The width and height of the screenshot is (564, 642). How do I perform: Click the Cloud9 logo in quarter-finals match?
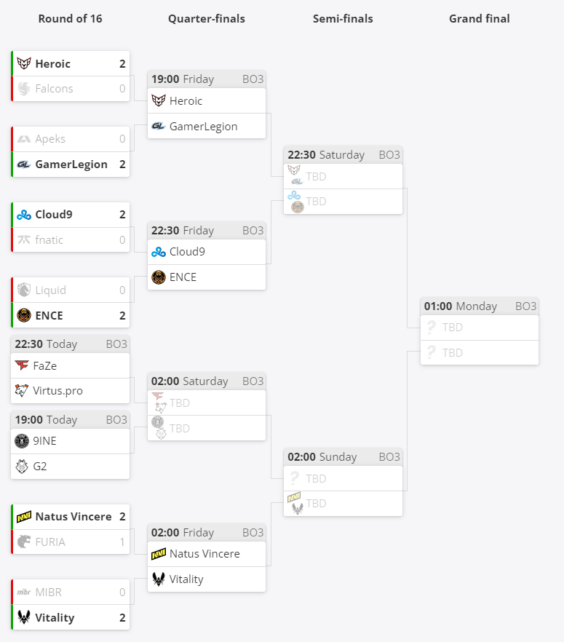click(159, 252)
